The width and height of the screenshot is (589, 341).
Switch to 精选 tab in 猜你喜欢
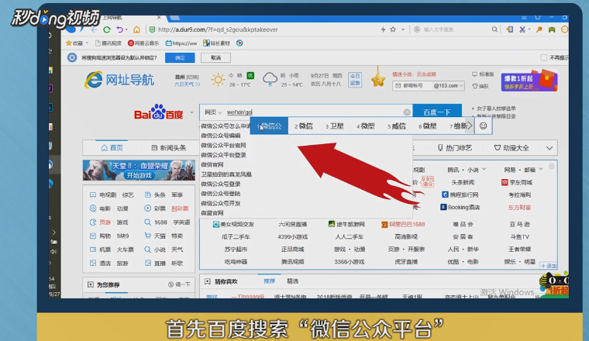[x=293, y=281]
